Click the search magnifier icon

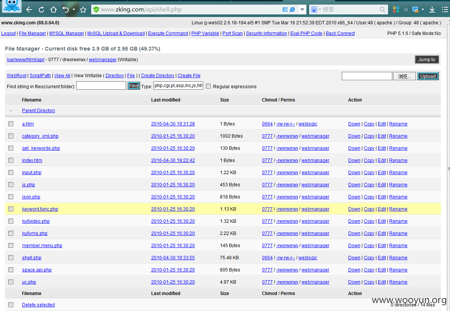[382, 10]
